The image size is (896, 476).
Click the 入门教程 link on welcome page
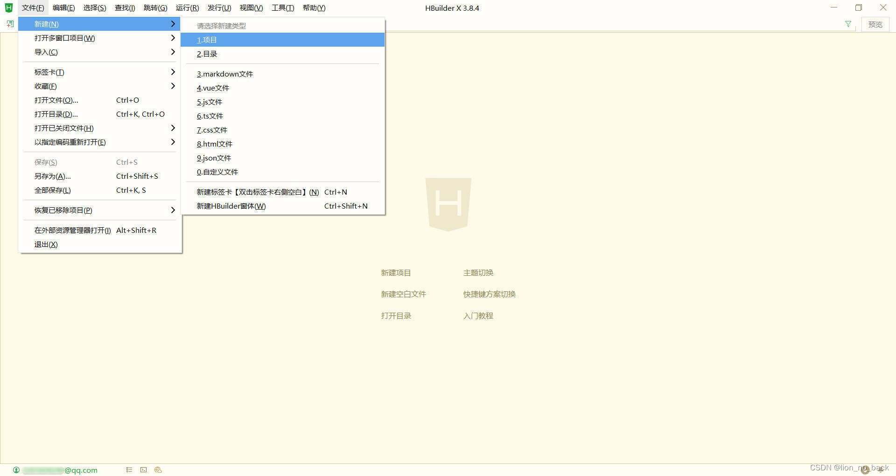pos(478,315)
